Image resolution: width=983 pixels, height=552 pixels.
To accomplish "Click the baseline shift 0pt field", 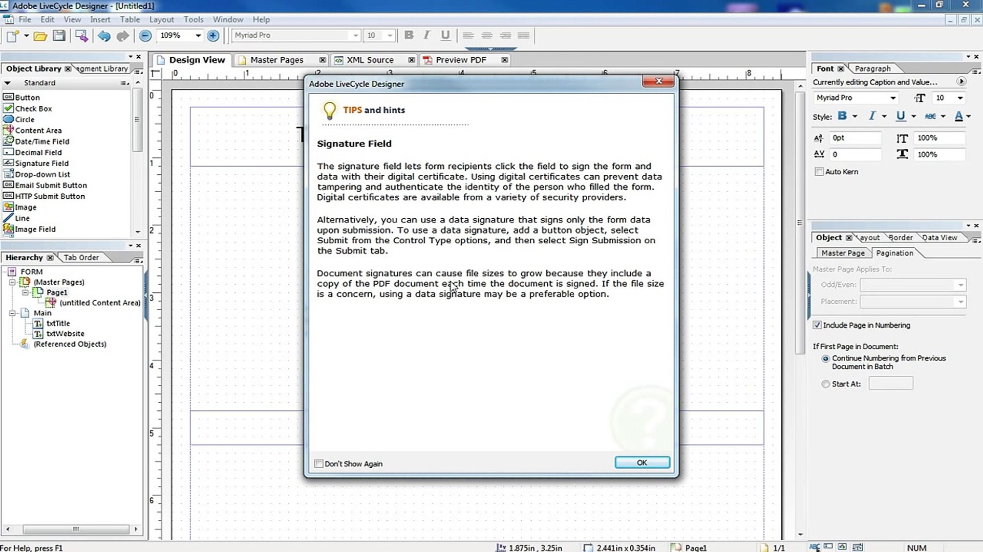I will [x=856, y=138].
